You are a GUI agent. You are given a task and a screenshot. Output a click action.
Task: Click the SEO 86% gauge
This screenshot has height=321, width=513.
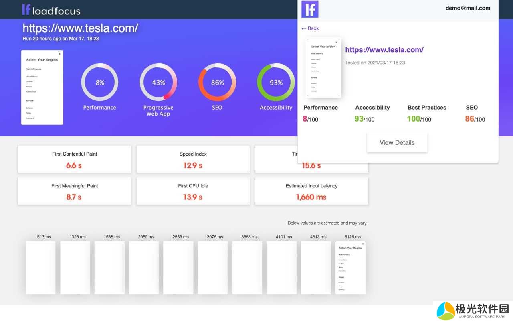coord(217,82)
